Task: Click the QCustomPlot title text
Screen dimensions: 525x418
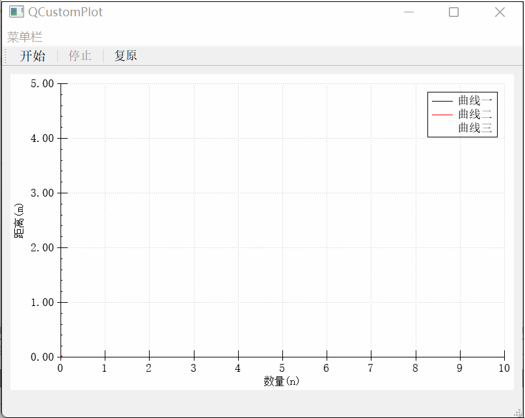Action: coord(65,12)
